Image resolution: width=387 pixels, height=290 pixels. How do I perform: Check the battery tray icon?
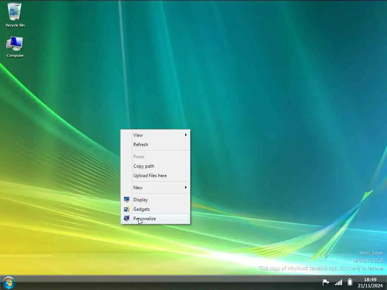(x=350, y=282)
